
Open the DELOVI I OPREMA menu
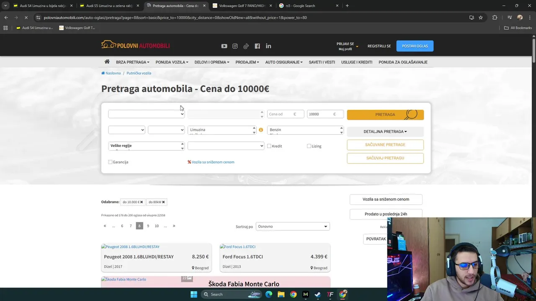tap(212, 62)
